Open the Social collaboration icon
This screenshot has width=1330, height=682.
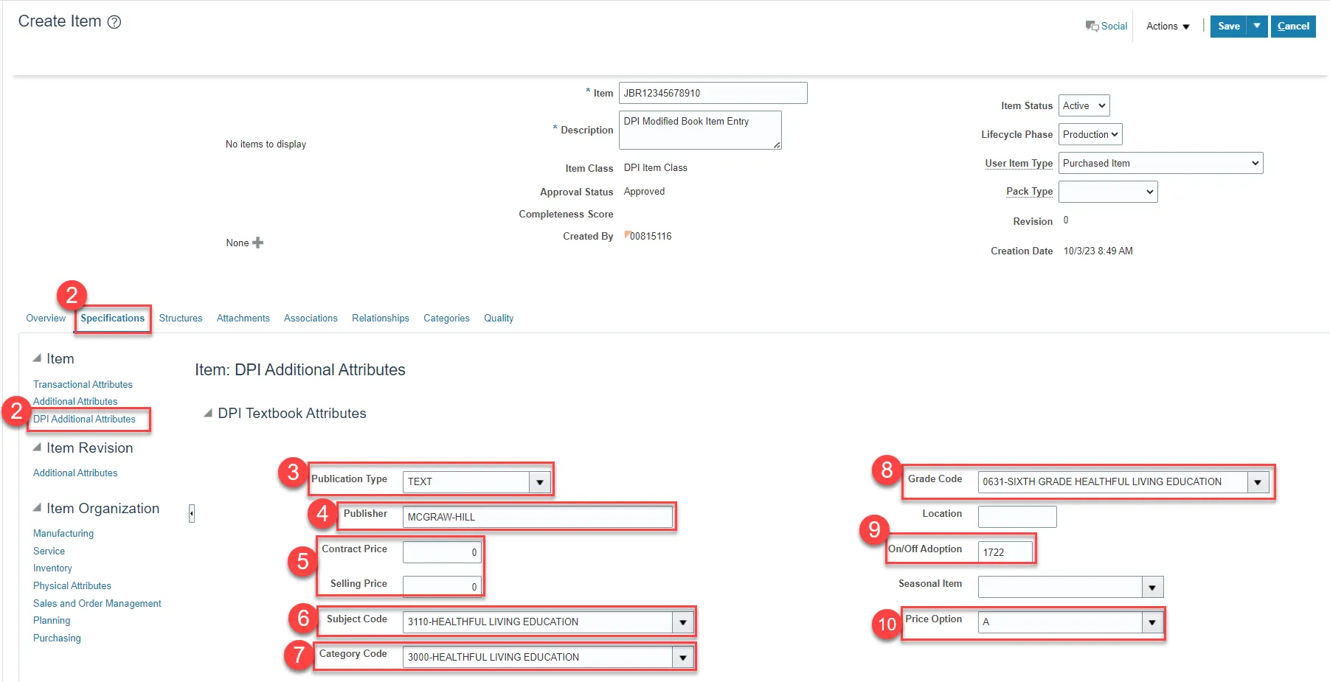pos(1092,26)
